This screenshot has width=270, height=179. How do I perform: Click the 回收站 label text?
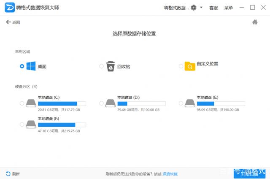pos(124,67)
